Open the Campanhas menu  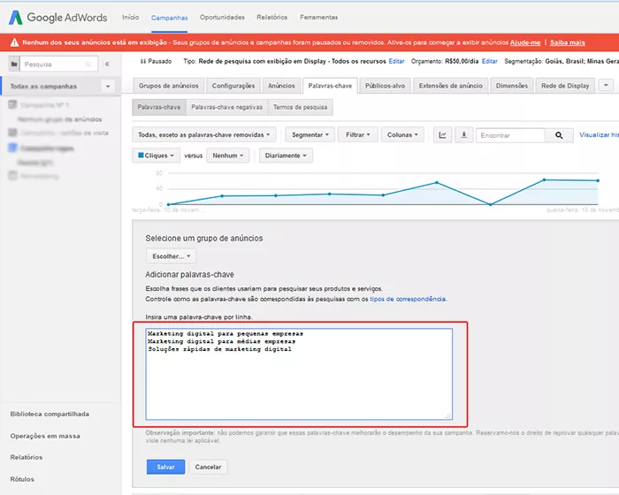(170, 18)
